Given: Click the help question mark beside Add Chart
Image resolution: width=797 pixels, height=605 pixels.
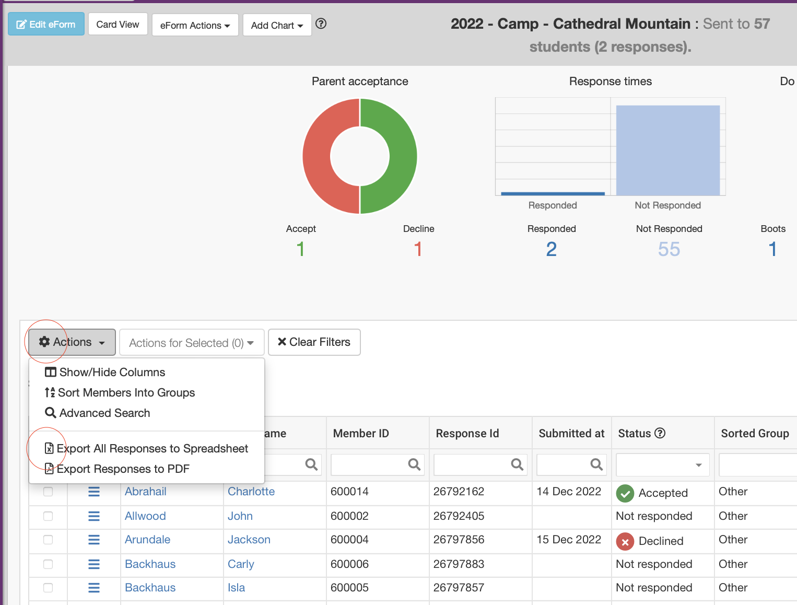Looking at the screenshot, I should click(x=321, y=24).
